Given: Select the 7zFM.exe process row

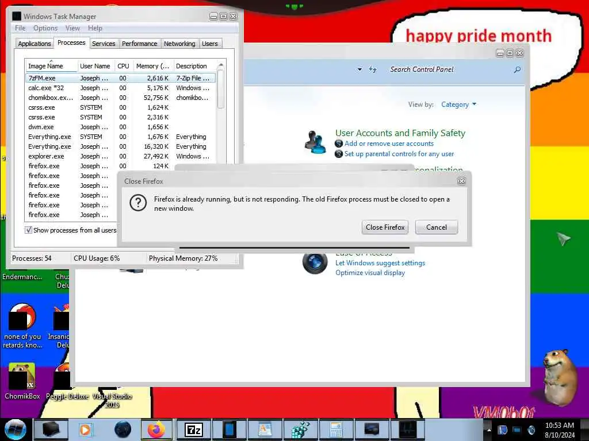Looking at the screenshot, I should click(x=120, y=78).
